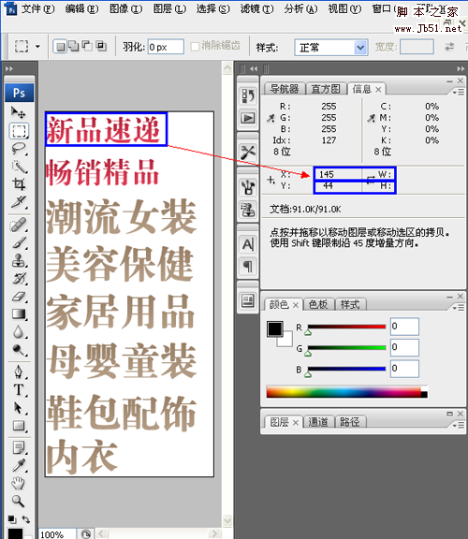Screen dimensions: 468x539
Task: Open the Layers panel options menu
Action: [x=458, y=425]
